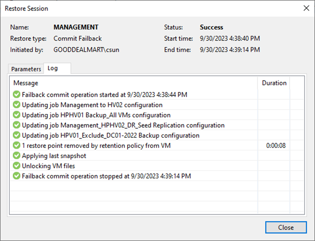The image size is (315, 241).
Task: Click success icon beside Failback commit operation stopped
Action: (x=16, y=176)
